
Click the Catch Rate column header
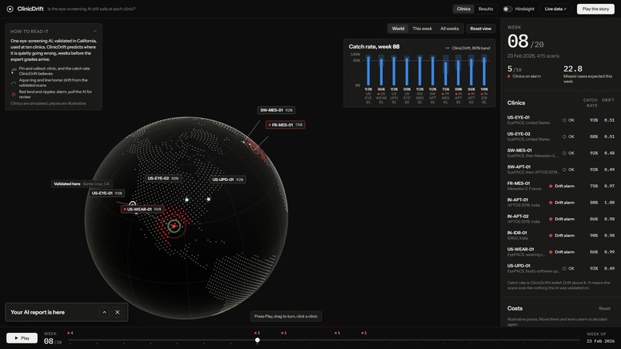point(590,102)
